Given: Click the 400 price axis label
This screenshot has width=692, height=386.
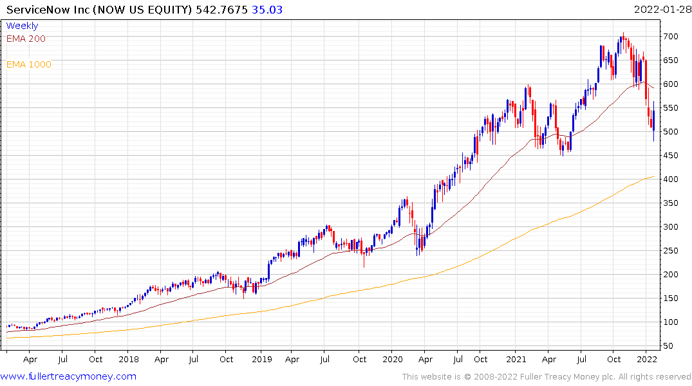Looking at the screenshot, I should 670,179.
